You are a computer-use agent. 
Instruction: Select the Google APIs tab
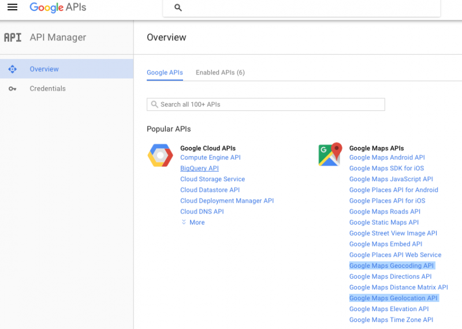tap(165, 73)
